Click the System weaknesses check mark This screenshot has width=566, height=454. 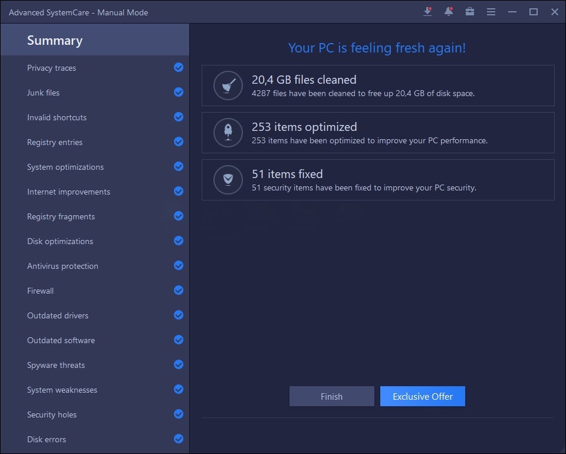click(x=178, y=389)
